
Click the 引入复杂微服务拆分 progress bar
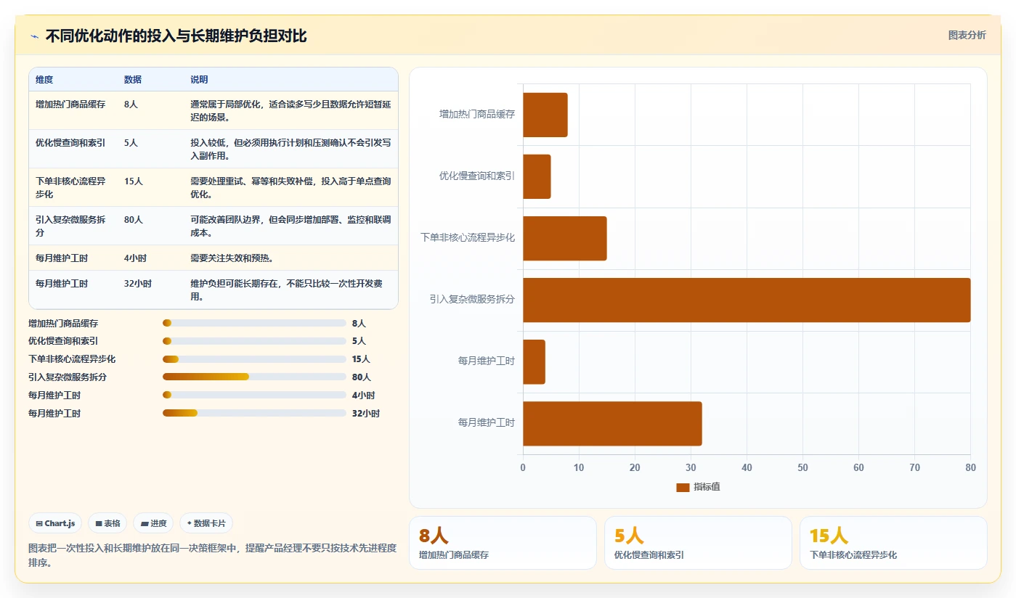(254, 377)
